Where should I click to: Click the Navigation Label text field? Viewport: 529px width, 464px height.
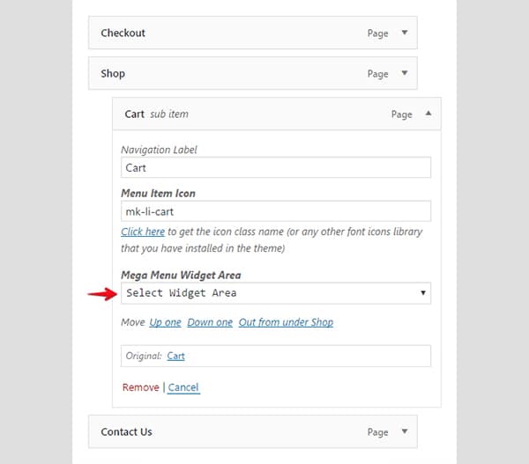[276, 167]
